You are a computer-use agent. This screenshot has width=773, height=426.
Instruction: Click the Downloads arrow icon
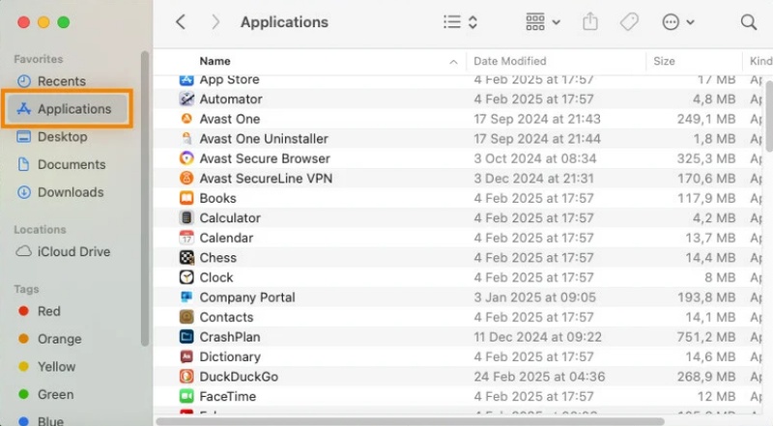click(23, 192)
